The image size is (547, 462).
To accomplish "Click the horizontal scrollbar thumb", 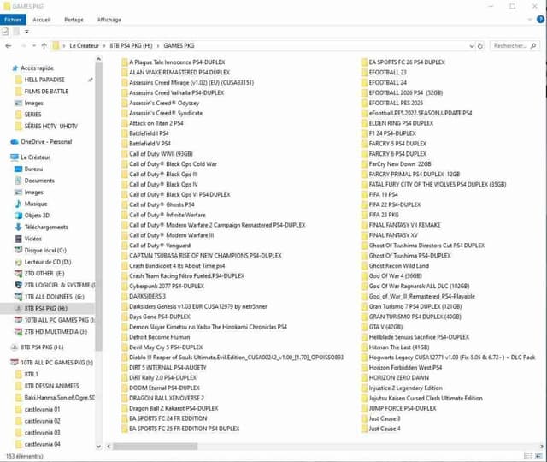I will [x=156, y=447].
